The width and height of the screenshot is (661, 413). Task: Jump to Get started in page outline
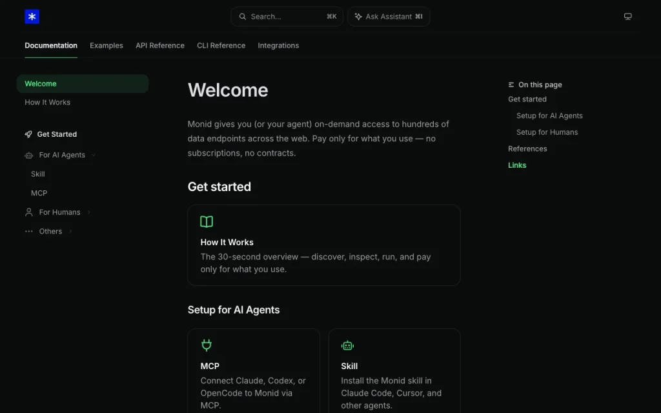tap(527, 99)
